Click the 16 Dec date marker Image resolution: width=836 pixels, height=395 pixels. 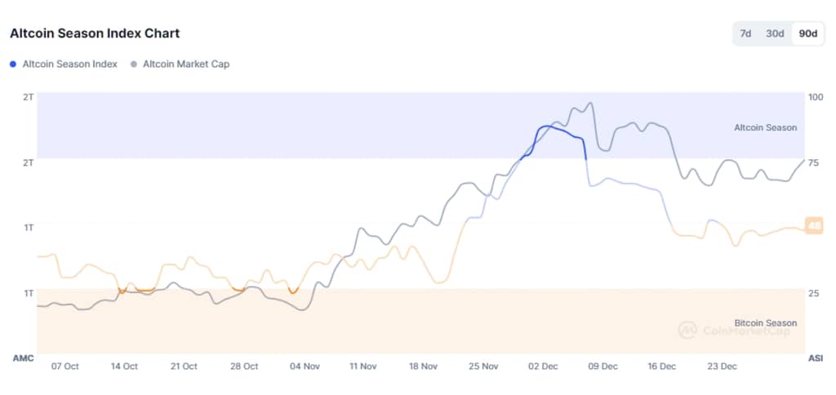662,366
